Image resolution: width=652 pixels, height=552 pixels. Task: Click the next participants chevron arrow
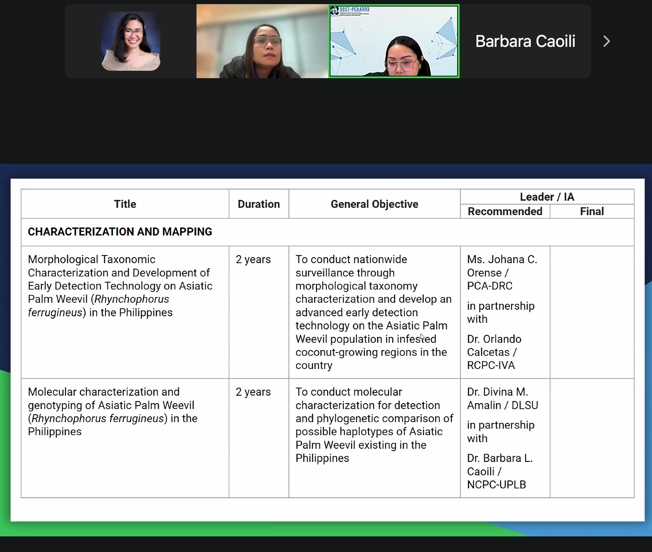606,41
